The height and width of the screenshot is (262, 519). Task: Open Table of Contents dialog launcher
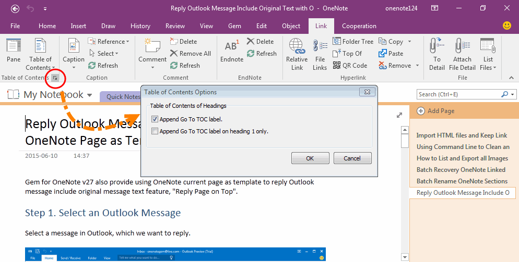55,78
